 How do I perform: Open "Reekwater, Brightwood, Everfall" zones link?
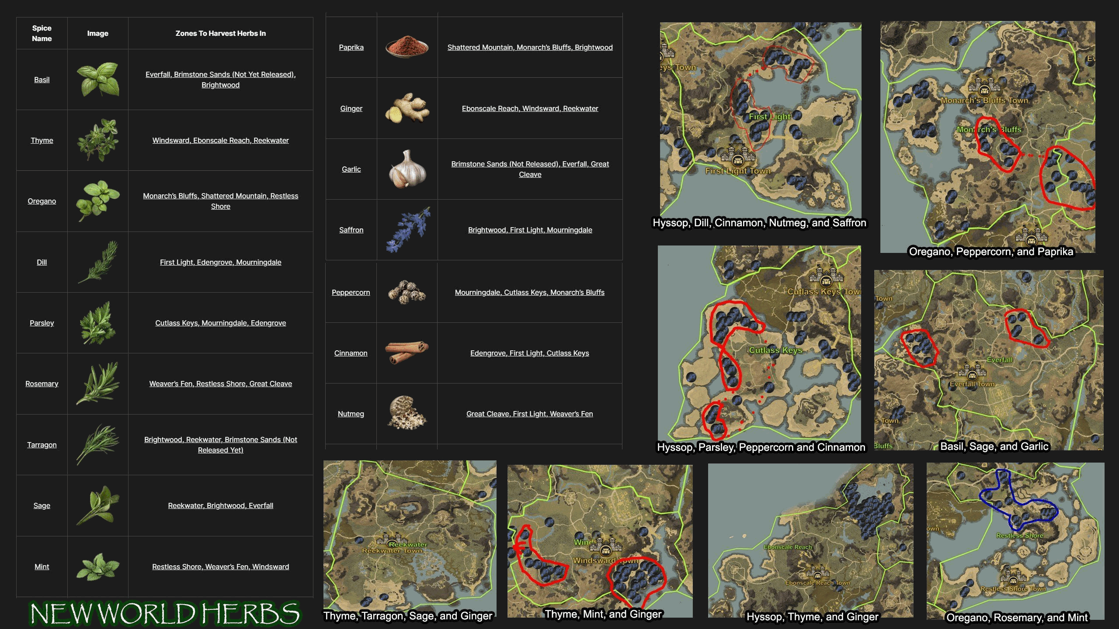tap(221, 505)
